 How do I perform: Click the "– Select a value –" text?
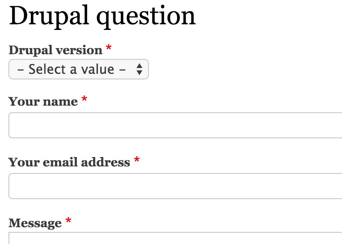coord(71,69)
